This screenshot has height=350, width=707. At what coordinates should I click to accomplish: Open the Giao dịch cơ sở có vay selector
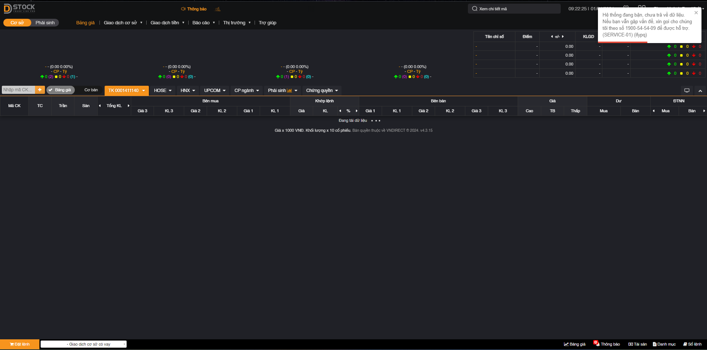[84, 344]
